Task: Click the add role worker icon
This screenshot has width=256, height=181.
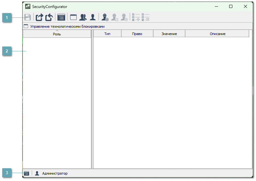Action: pos(105,17)
